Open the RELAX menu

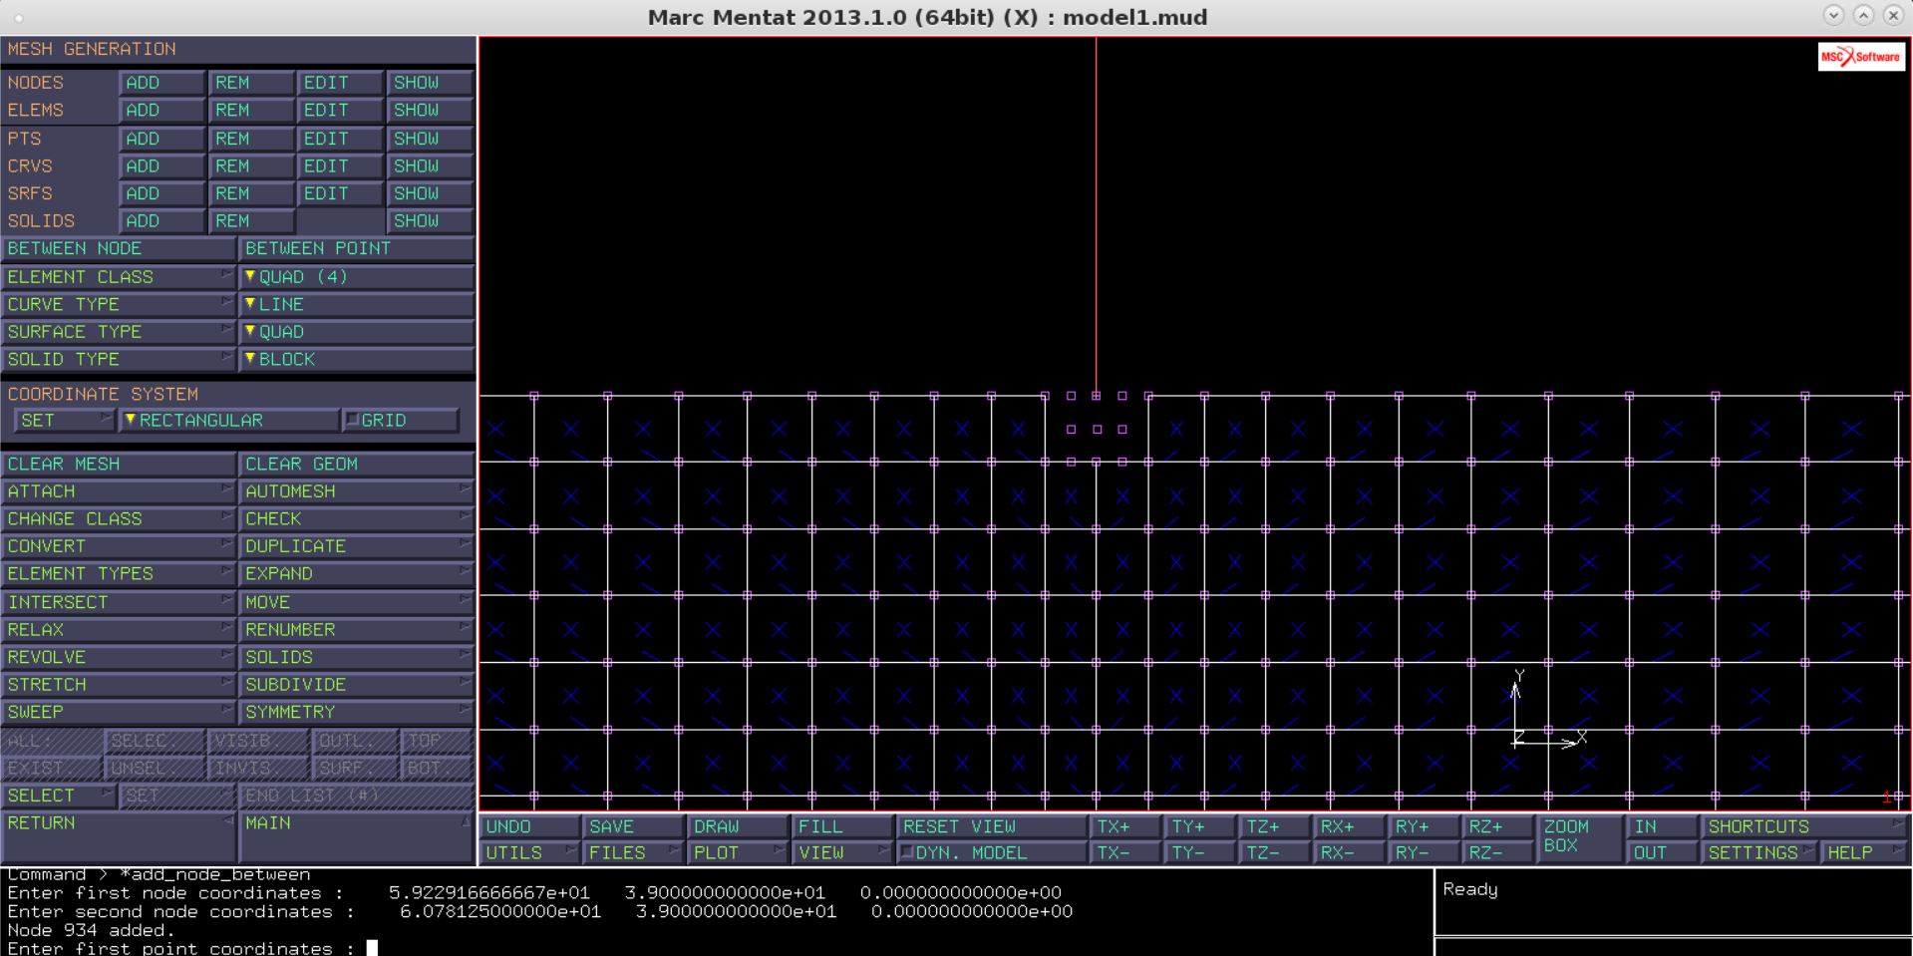pyautogui.click(x=119, y=630)
